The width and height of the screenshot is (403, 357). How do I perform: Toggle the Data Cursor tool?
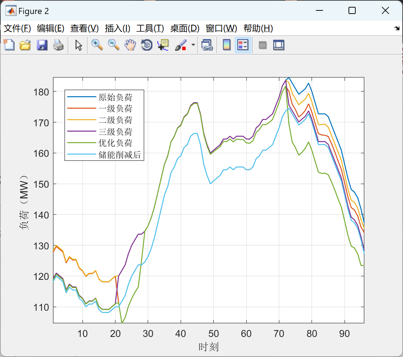click(163, 45)
